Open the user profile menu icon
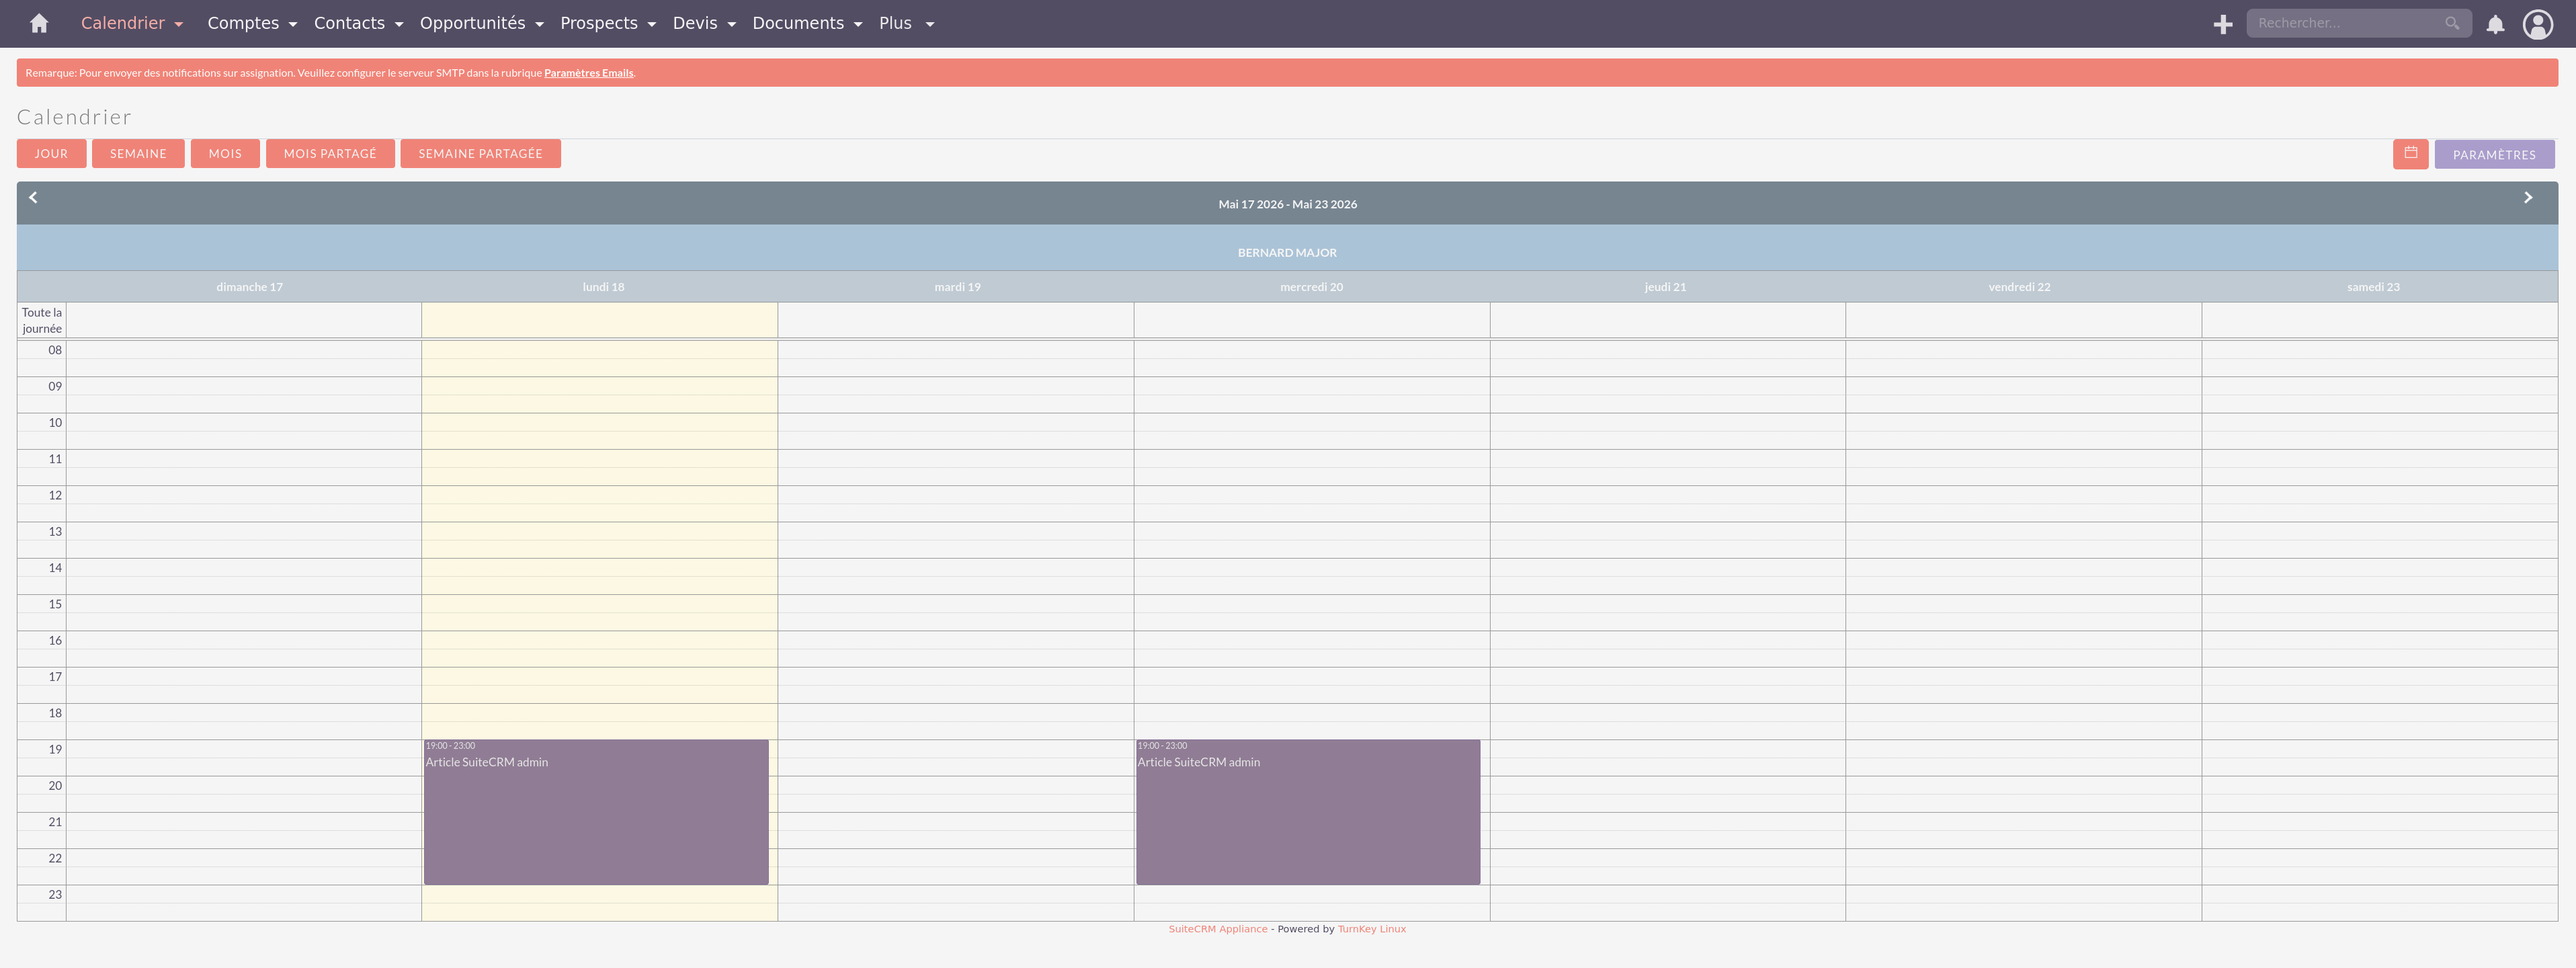2576x968 pixels. (x=2538, y=24)
